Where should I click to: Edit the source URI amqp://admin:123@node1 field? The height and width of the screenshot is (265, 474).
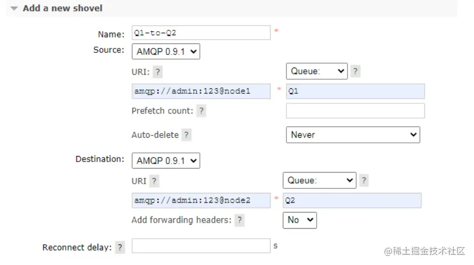click(x=201, y=91)
